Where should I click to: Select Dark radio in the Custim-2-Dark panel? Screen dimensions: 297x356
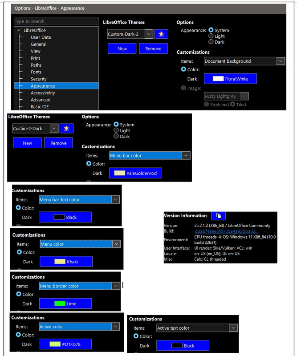(x=116, y=136)
